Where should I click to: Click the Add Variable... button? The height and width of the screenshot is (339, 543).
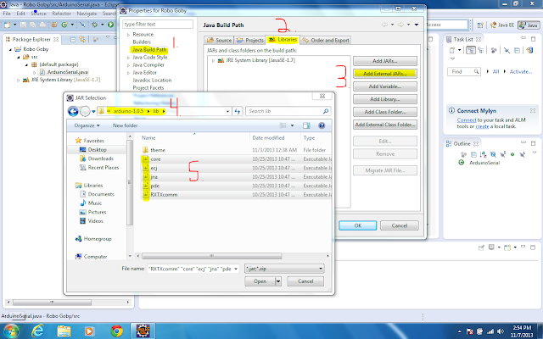pos(384,86)
